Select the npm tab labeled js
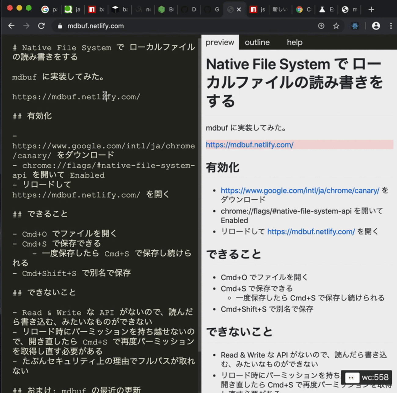This screenshot has width=397, height=393. click(257, 9)
